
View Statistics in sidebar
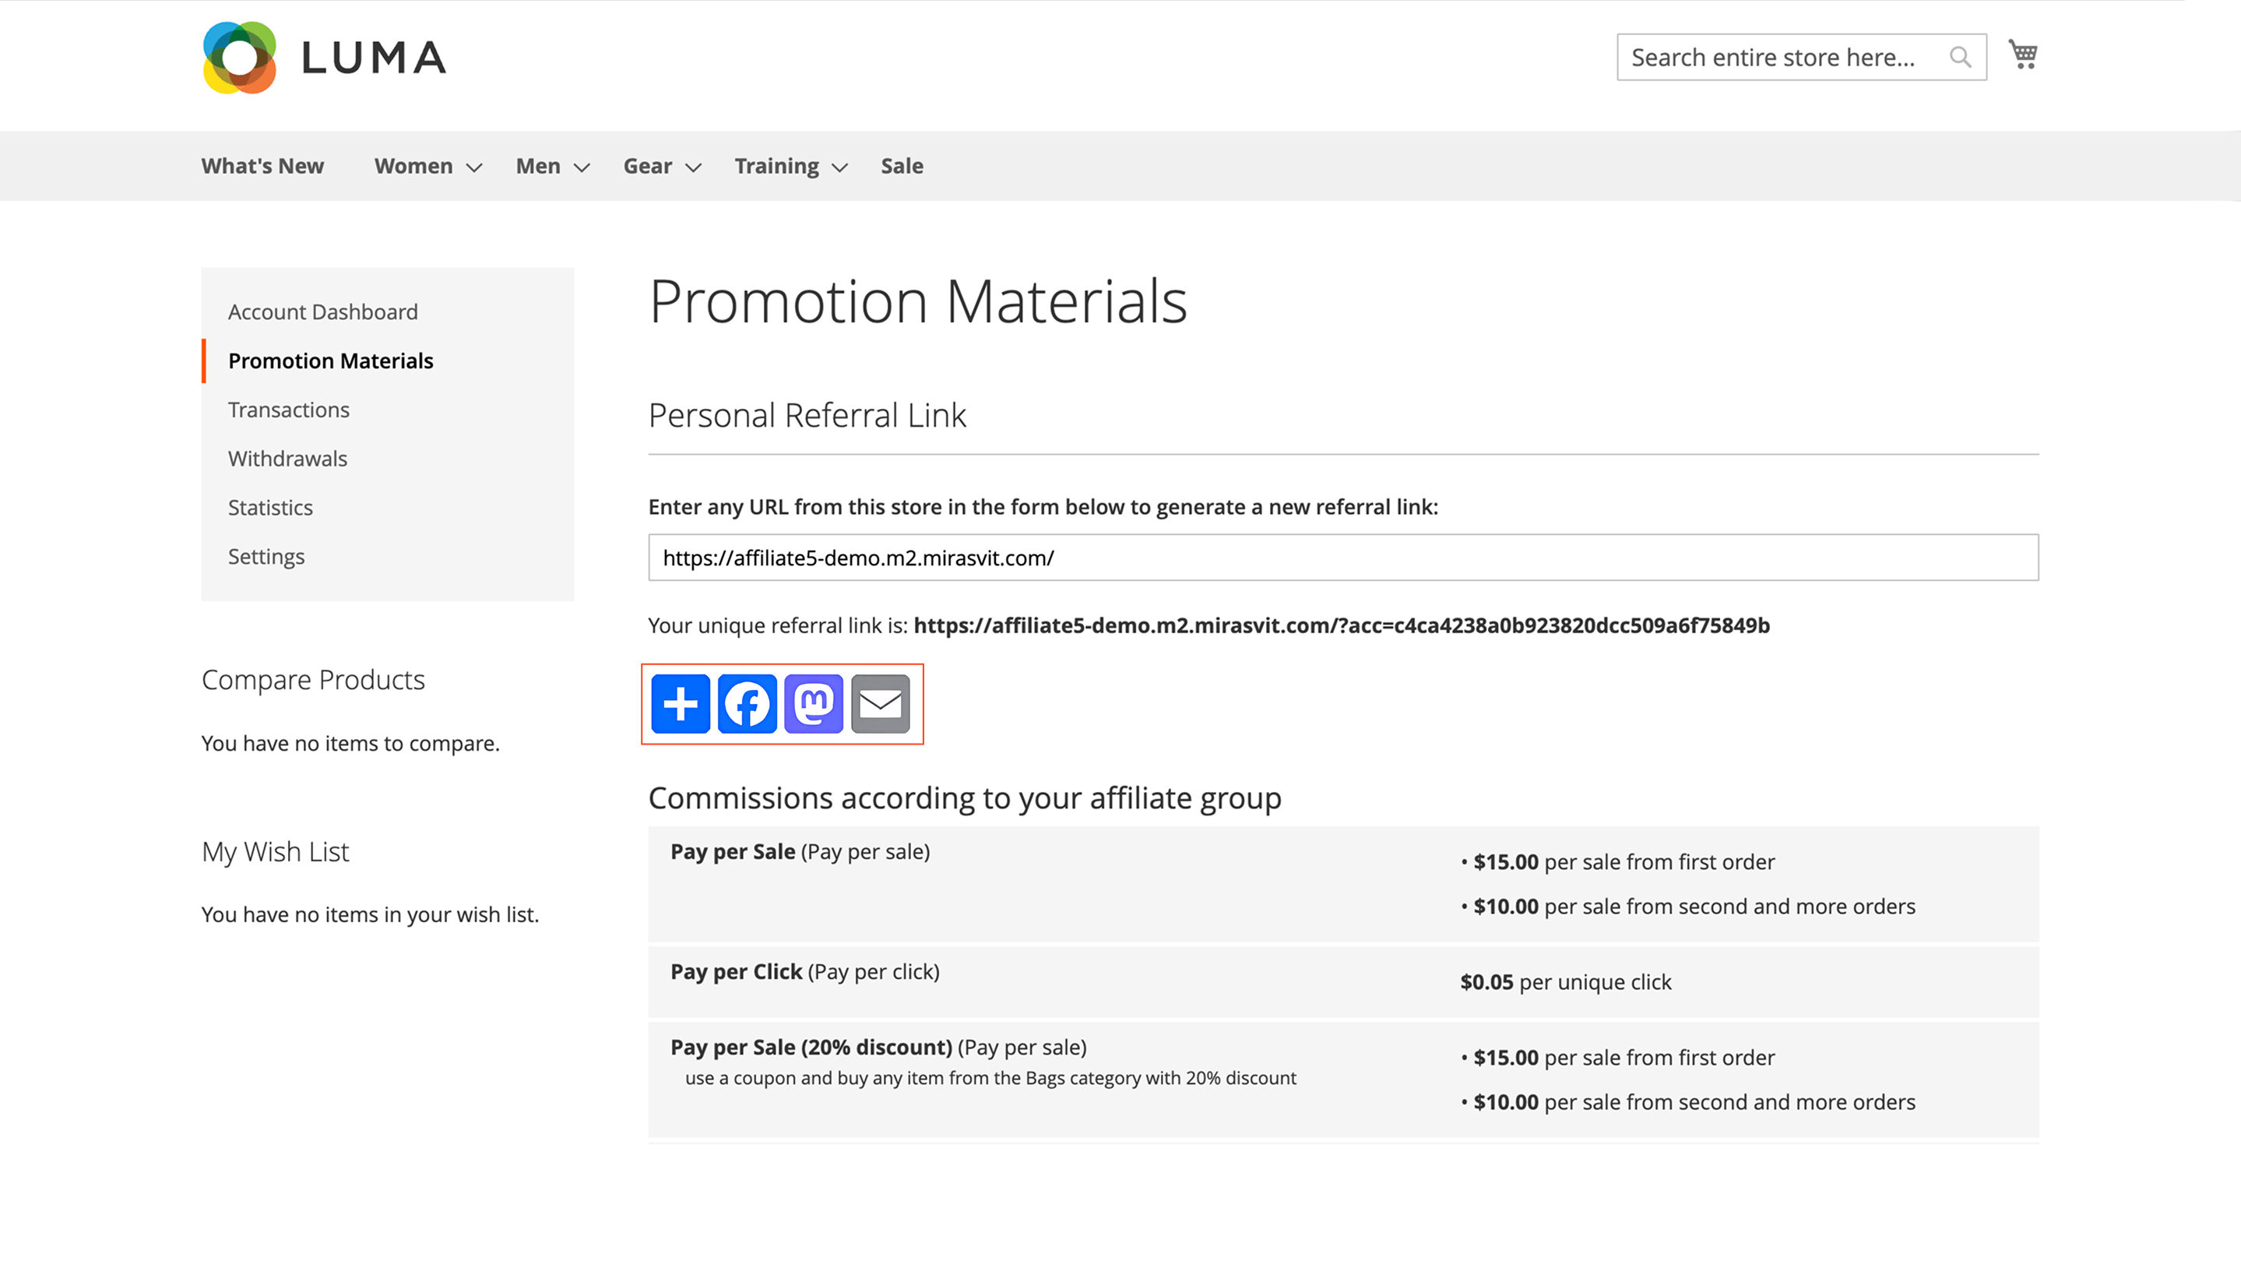coord(270,507)
